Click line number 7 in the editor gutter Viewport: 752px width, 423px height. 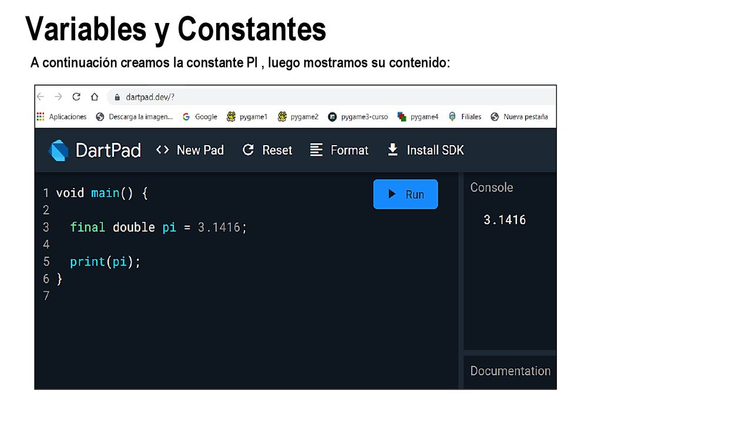pos(46,296)
